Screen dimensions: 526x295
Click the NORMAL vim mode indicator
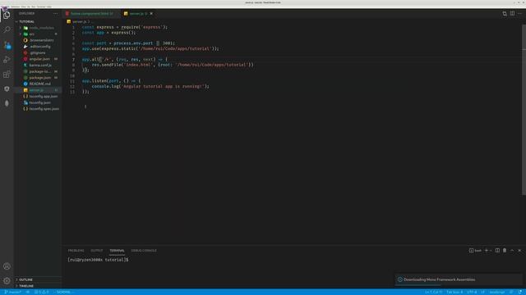pyautogui.click(x=63, y=292)
